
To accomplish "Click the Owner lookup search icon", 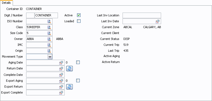I will [49, 39].
